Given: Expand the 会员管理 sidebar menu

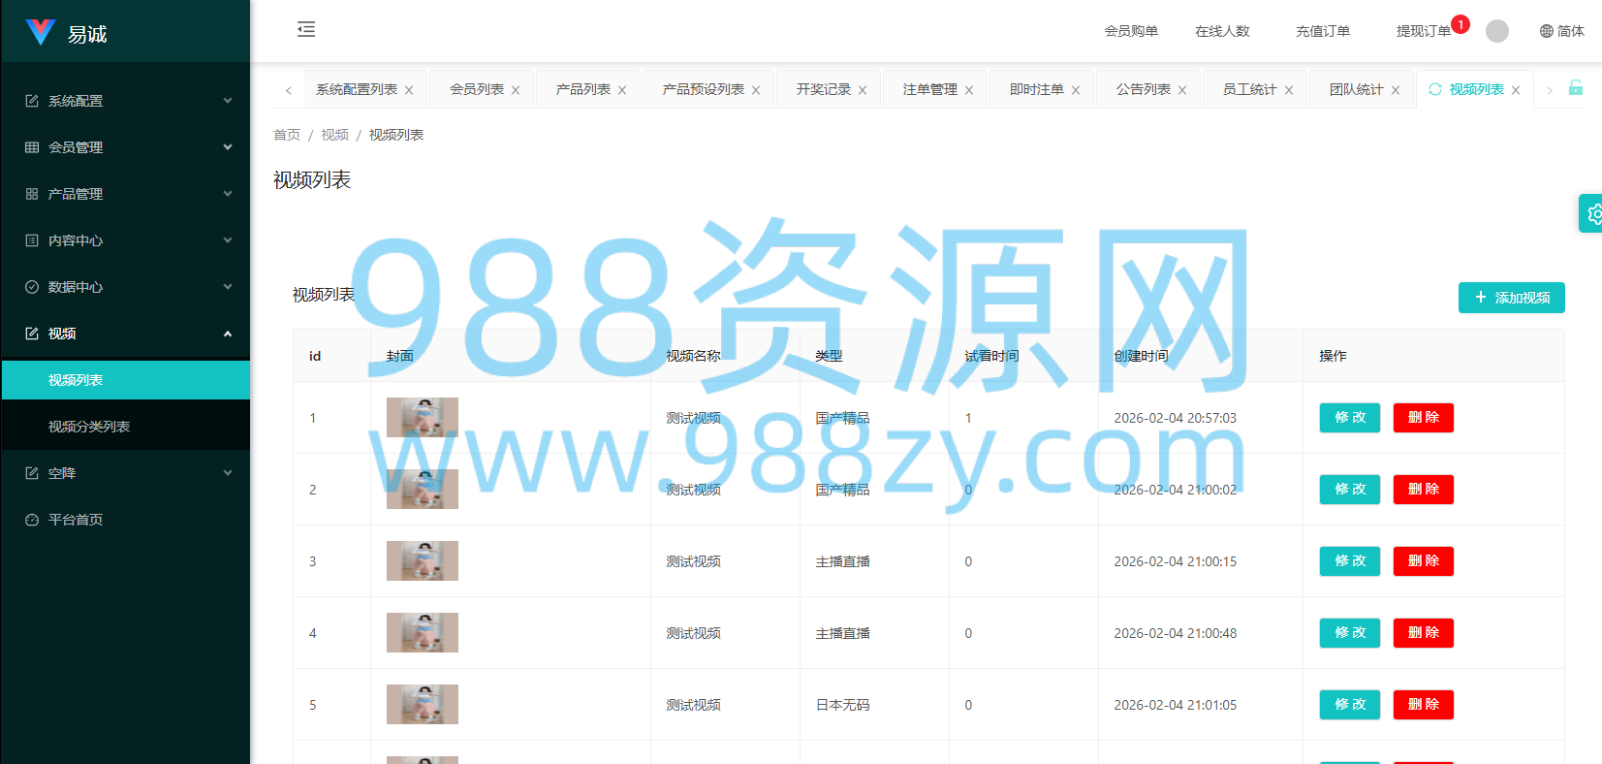Looking at the screenshot, I should 126,147.
